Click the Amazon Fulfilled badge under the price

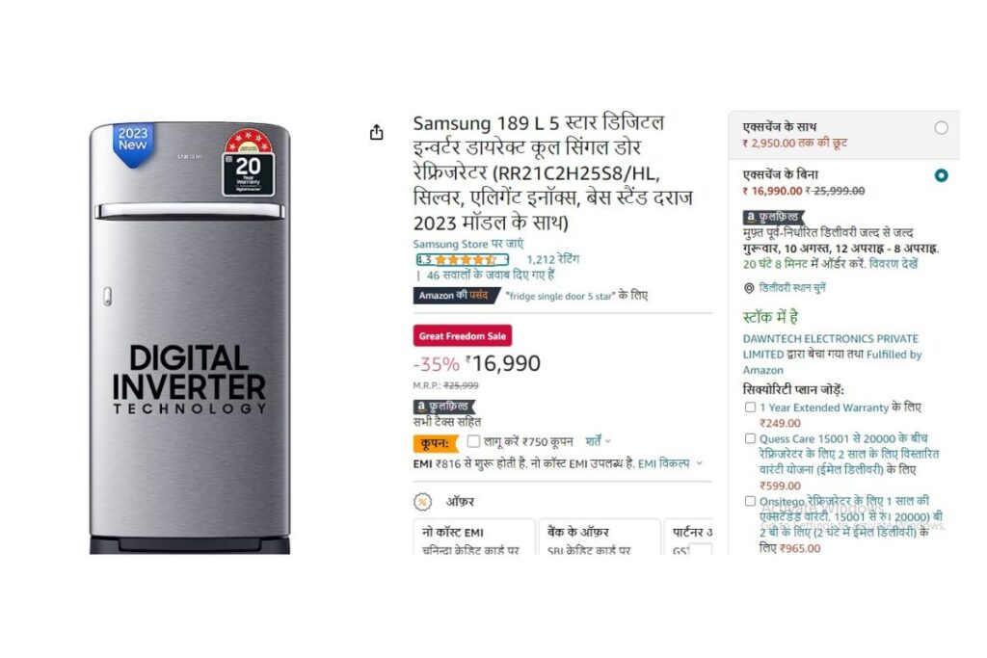click(x=443, y=407)
